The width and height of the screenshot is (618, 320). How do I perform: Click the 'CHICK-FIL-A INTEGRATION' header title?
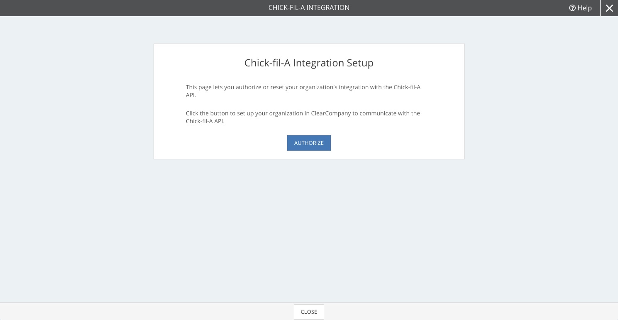point(309,7)
